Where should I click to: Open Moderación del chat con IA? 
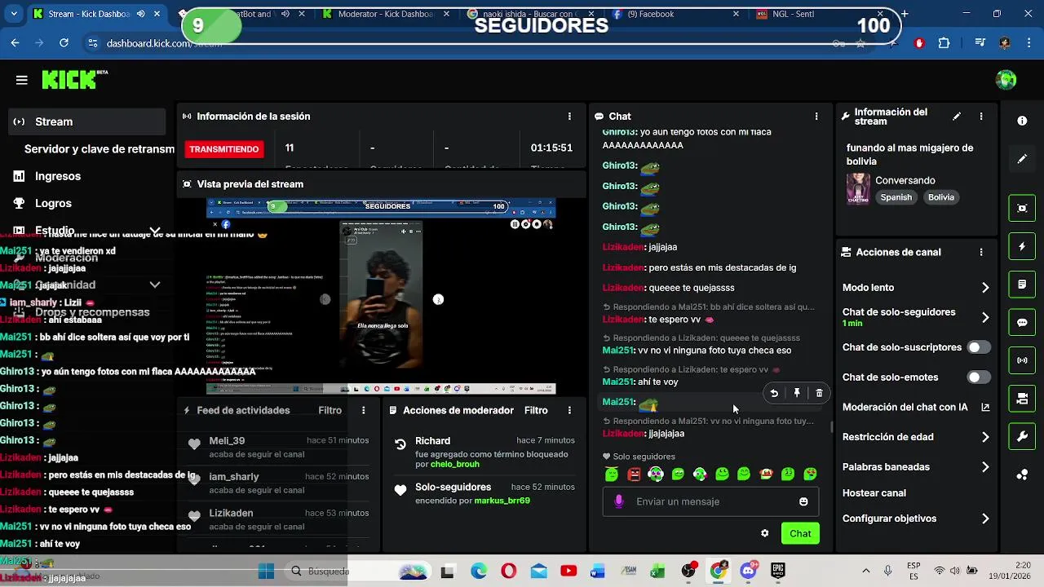(916, 407)
